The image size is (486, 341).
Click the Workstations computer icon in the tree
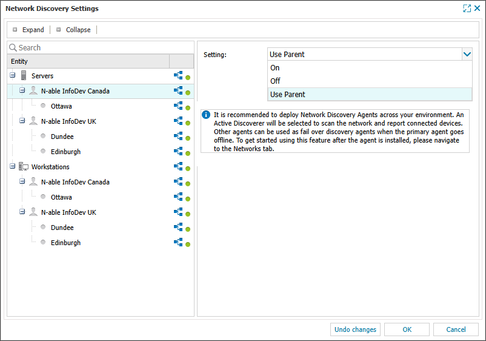pyautogui.click(x=24, y=167)
